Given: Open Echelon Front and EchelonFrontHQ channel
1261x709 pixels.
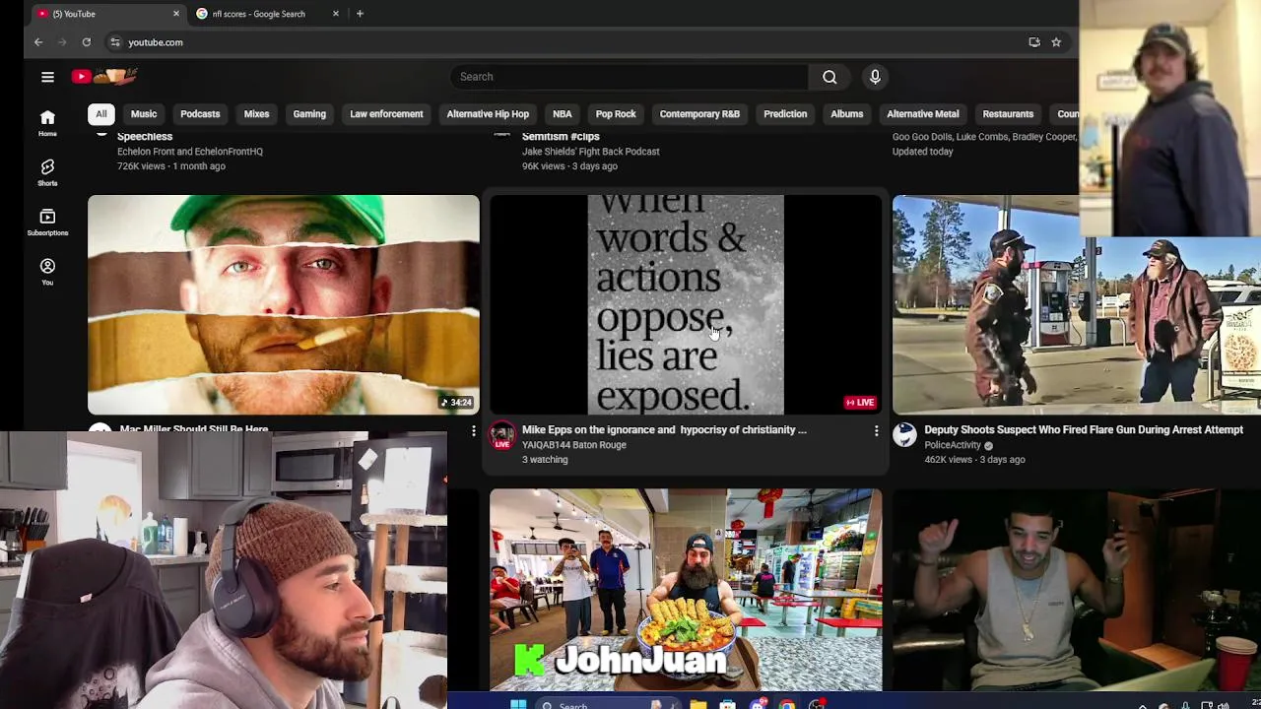Looking at the screenshot, I should tap(190, 152).
